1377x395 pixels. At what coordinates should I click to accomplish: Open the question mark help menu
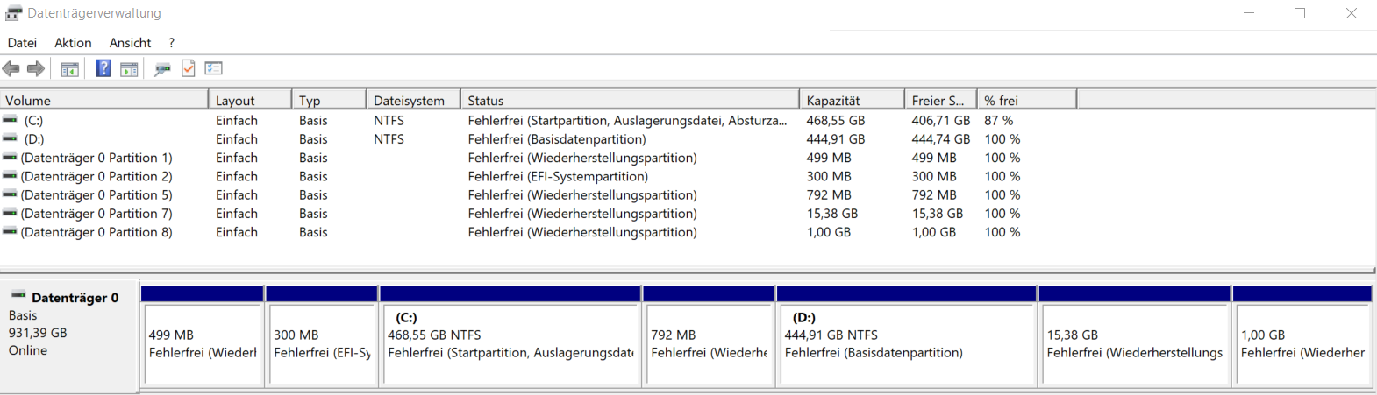pyautogui.click(x=172, y=43)
